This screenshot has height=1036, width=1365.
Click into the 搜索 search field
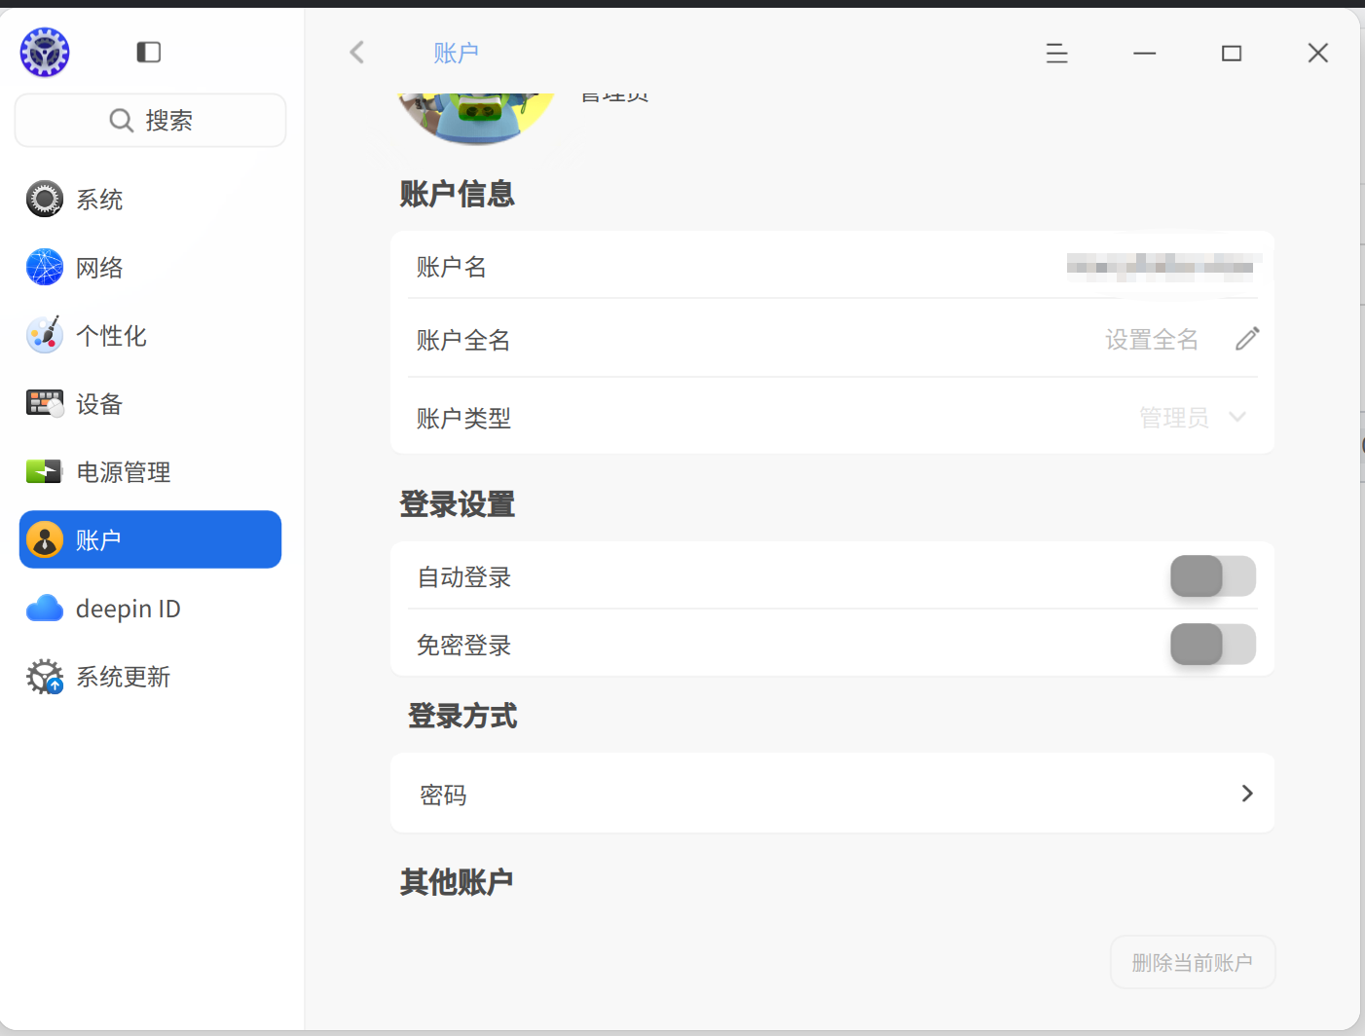click(x=151, y=121)
